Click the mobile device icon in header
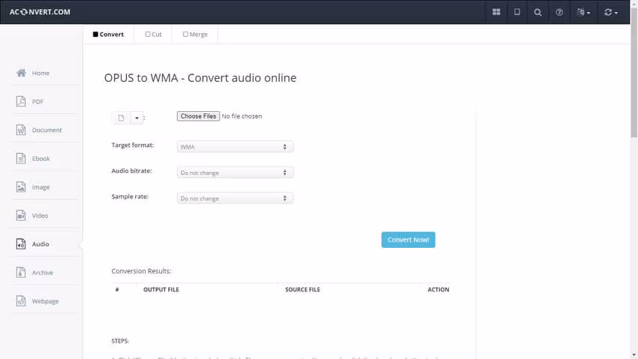 pyautogui.click(x=516, y=12)
